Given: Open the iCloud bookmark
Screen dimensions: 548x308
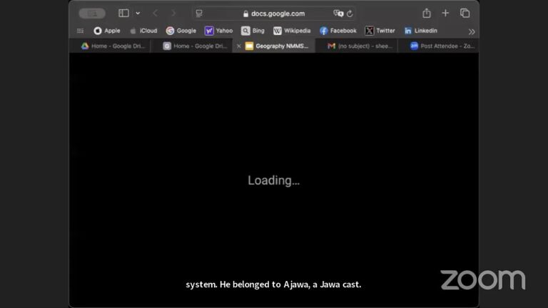Looking at the screenshot, I should coord(143,31).
